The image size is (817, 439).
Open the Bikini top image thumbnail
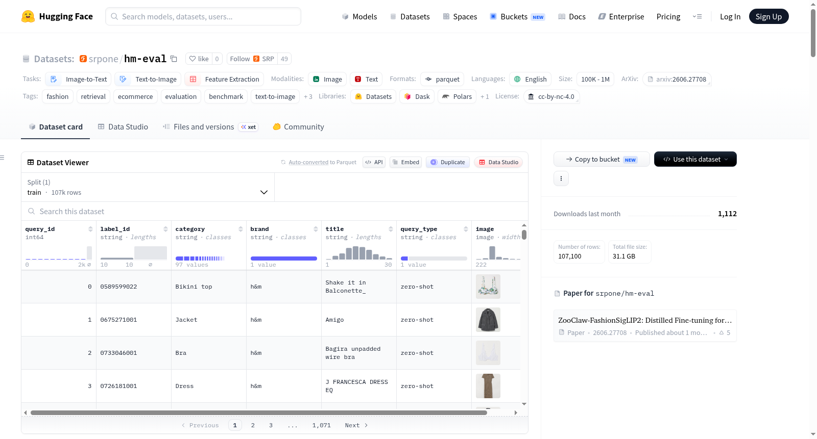point(488,287)
